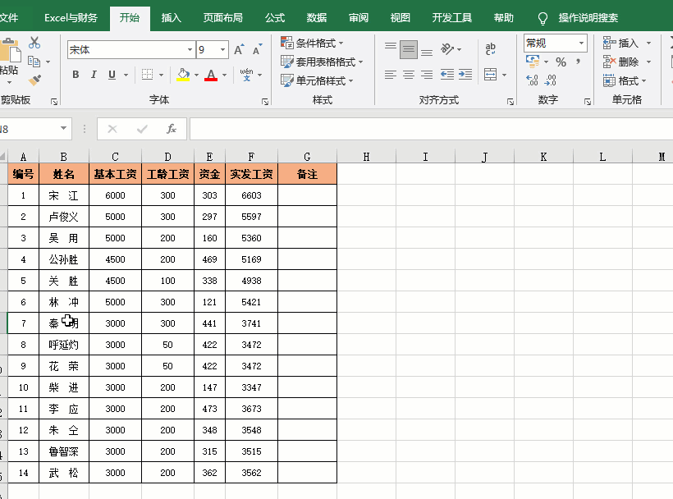Toggle bold formatting
673x499 pixels.
pos(76,75)
